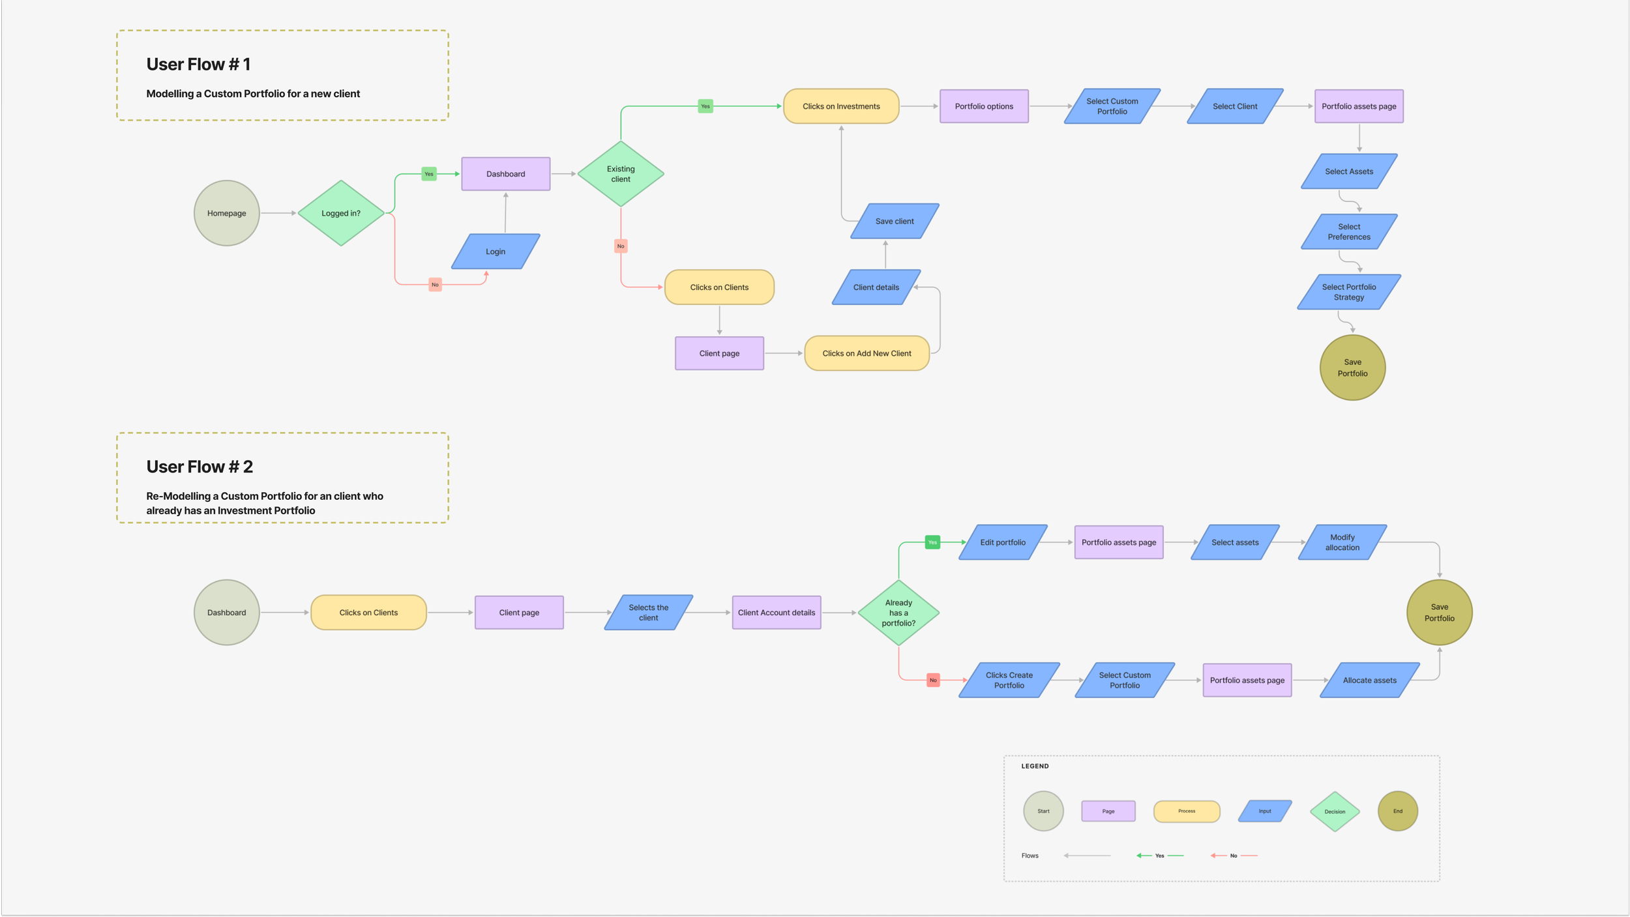Click Clicks on Clients node beside Dashboard circle

click(x=368, y=613)
